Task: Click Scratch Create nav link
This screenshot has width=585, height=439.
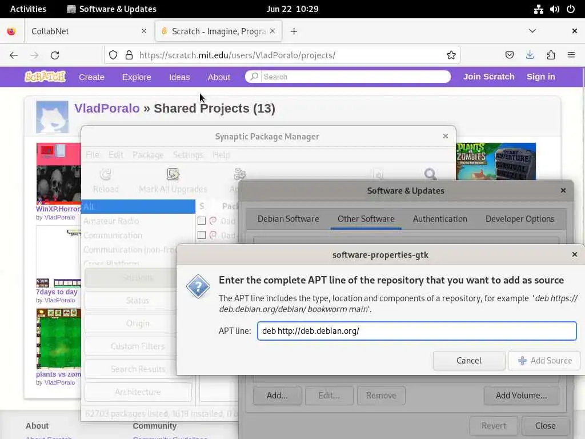Action: click(91, 77)
